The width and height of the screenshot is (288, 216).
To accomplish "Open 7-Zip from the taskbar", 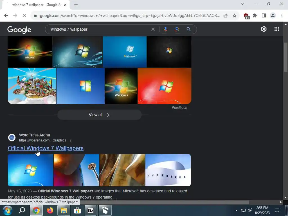I will point(91,210).
